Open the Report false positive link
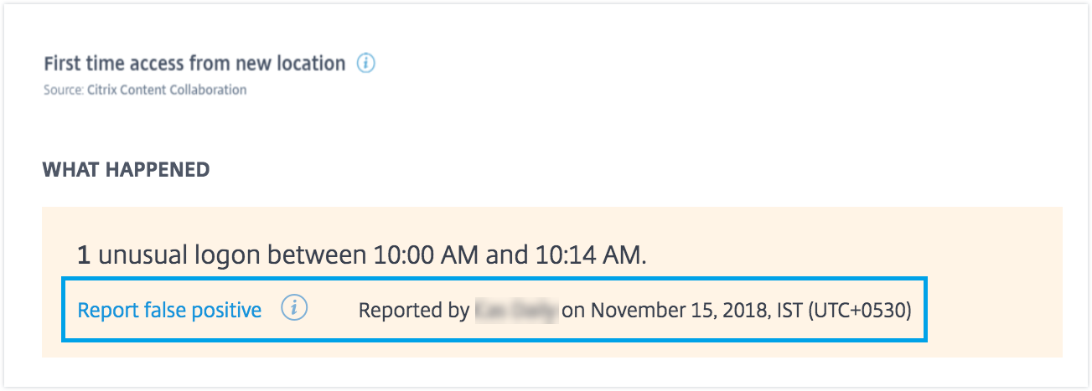Screen dimensions: 1092x391 point(169,311)
